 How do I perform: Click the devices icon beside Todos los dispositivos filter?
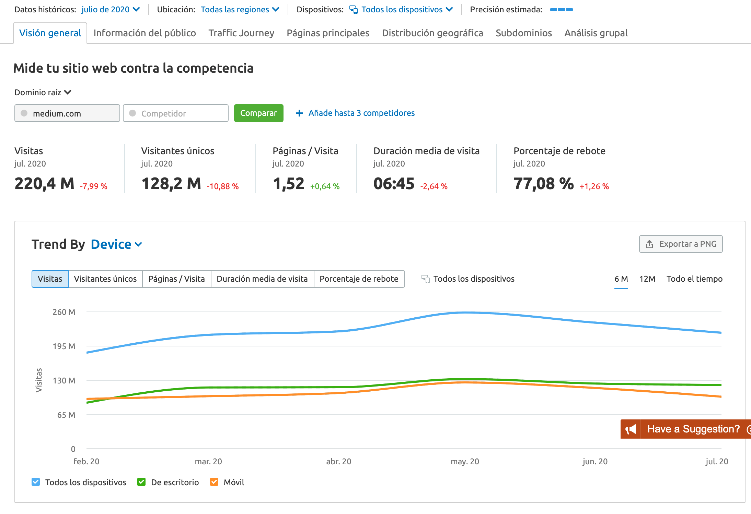point(354,10)
